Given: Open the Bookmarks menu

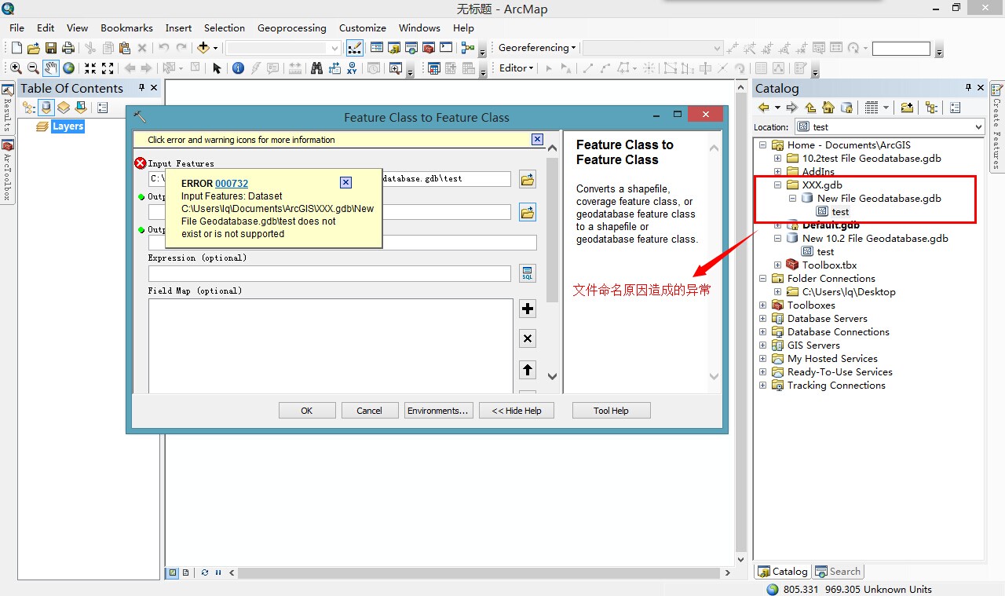Looking at the screenshot, I should click(x=126, y=27).
